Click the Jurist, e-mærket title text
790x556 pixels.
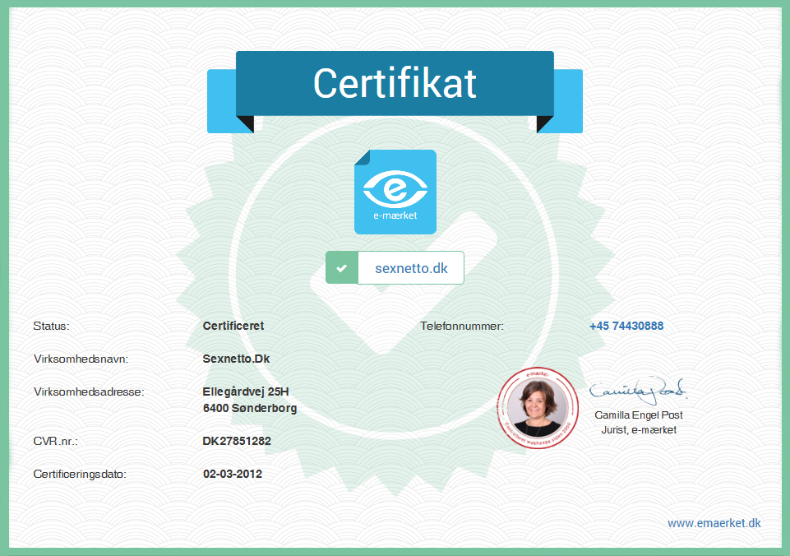tap(638, 430)
